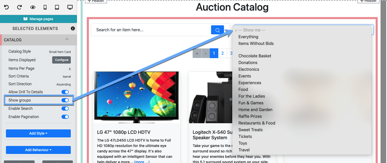Open Manage pages
The width and height of the screenshot is (387, 163).
[38, 19]
